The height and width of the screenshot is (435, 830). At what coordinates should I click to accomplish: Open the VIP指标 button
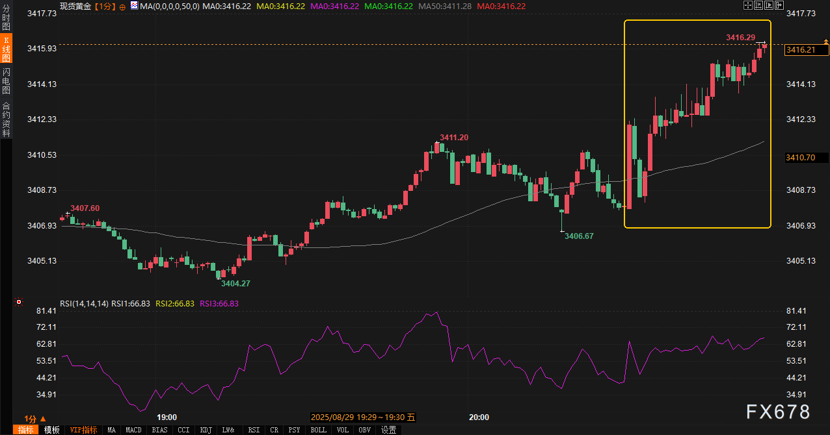coord(83,430)
